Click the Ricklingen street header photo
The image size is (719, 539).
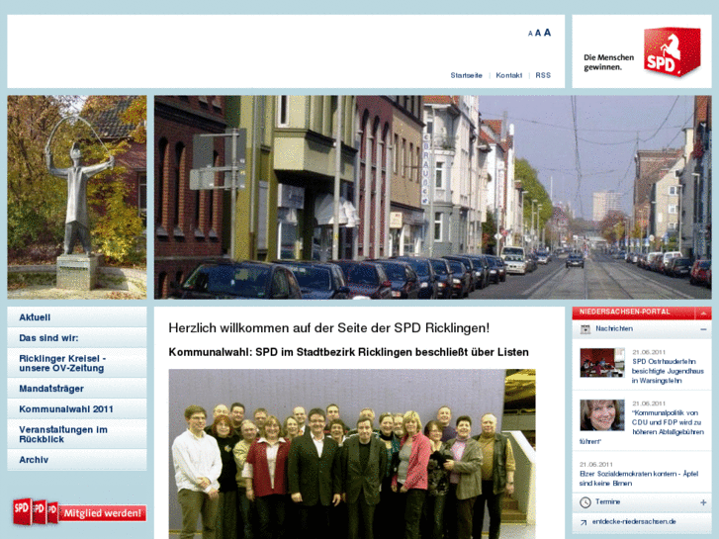[x=433, y=197]
